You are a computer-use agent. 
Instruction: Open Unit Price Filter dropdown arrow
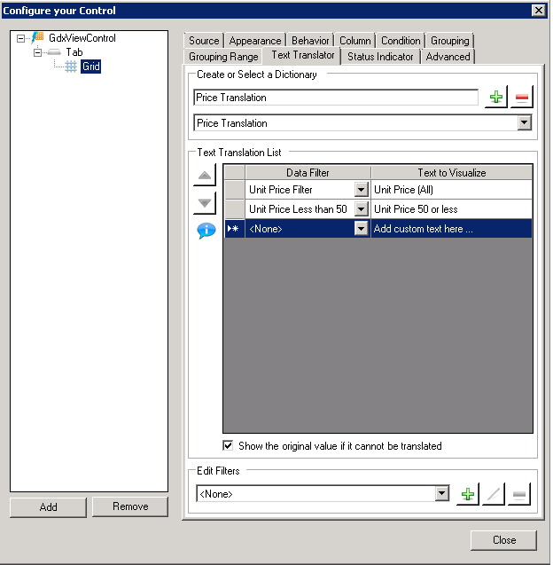361,189
